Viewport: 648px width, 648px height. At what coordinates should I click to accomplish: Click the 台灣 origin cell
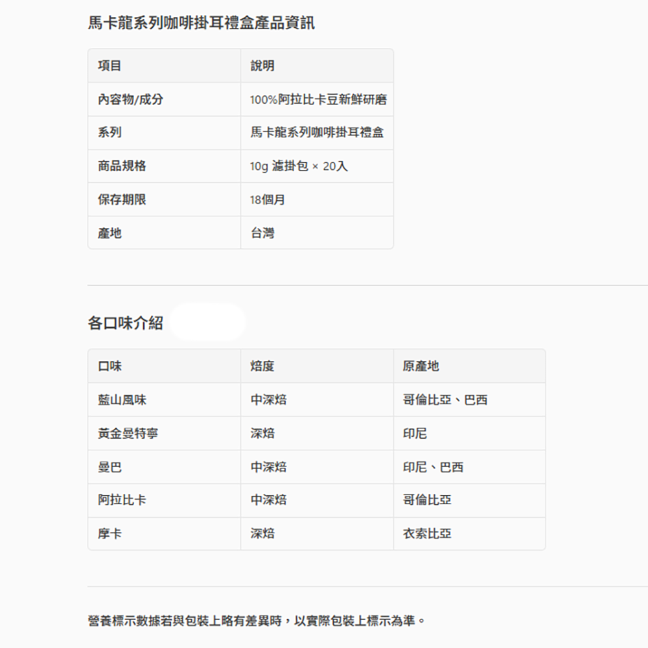(x=262, y=233)
